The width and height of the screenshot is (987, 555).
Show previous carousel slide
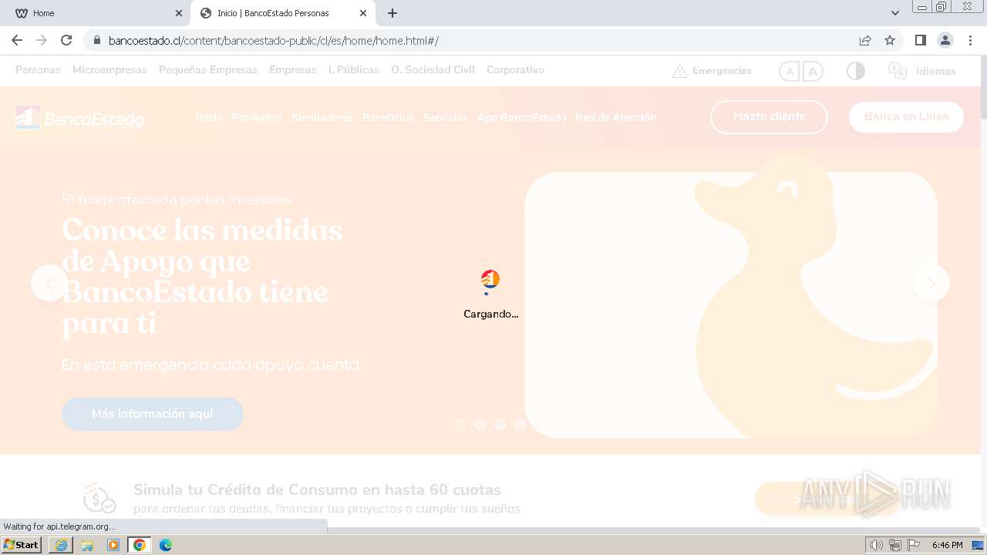click(49, 283)
